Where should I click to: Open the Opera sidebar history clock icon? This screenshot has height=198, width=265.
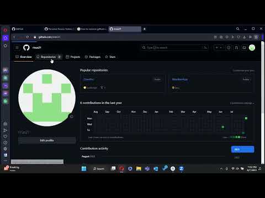click(x=6, y=142)
